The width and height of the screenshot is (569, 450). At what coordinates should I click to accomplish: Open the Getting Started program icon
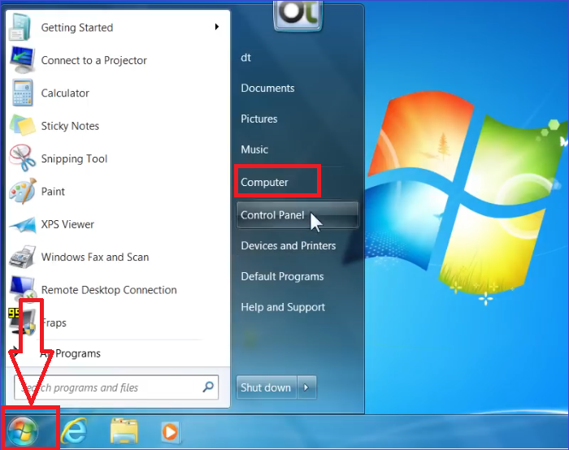coord(21,27)
